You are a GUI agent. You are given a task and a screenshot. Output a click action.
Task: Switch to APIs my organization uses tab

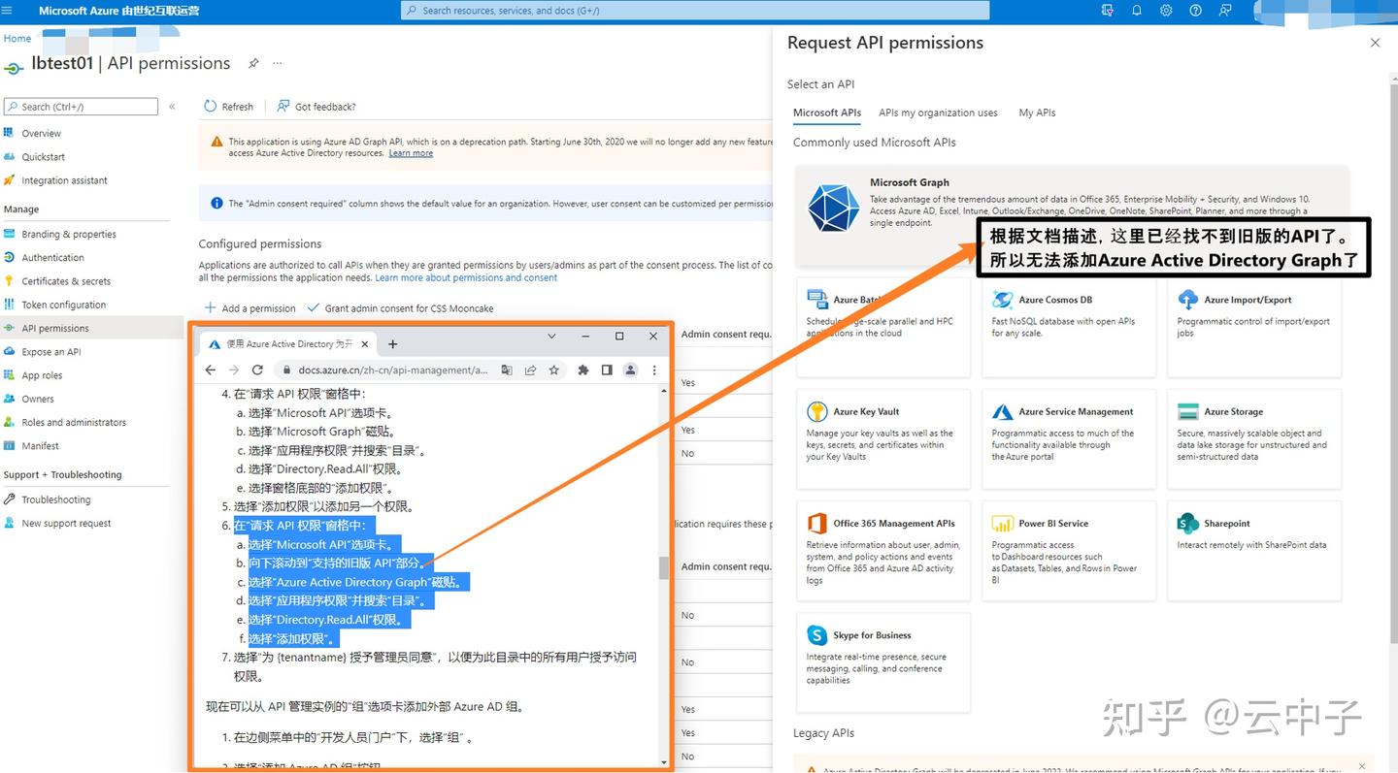click(938, 113)
